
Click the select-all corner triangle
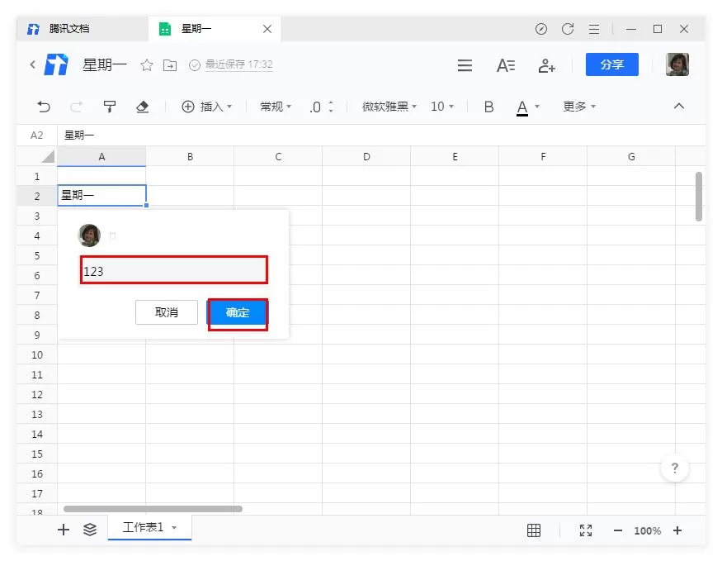pyautogui.click(x=48, y=157)
